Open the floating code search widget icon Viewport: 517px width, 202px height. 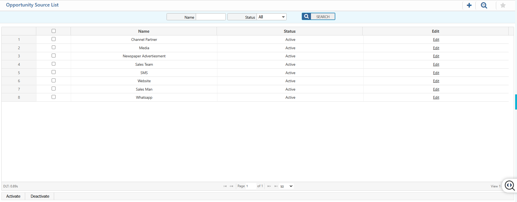(509, 186)
